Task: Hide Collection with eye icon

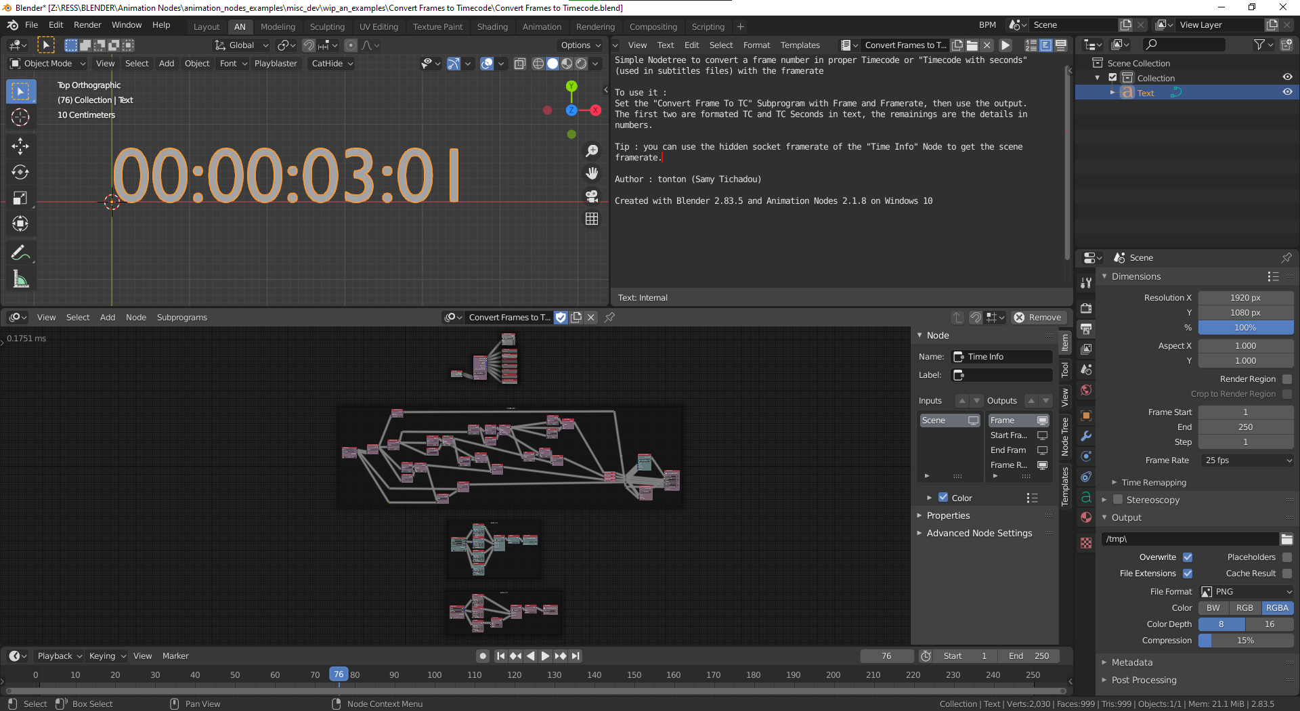Action: point(1287,77)
